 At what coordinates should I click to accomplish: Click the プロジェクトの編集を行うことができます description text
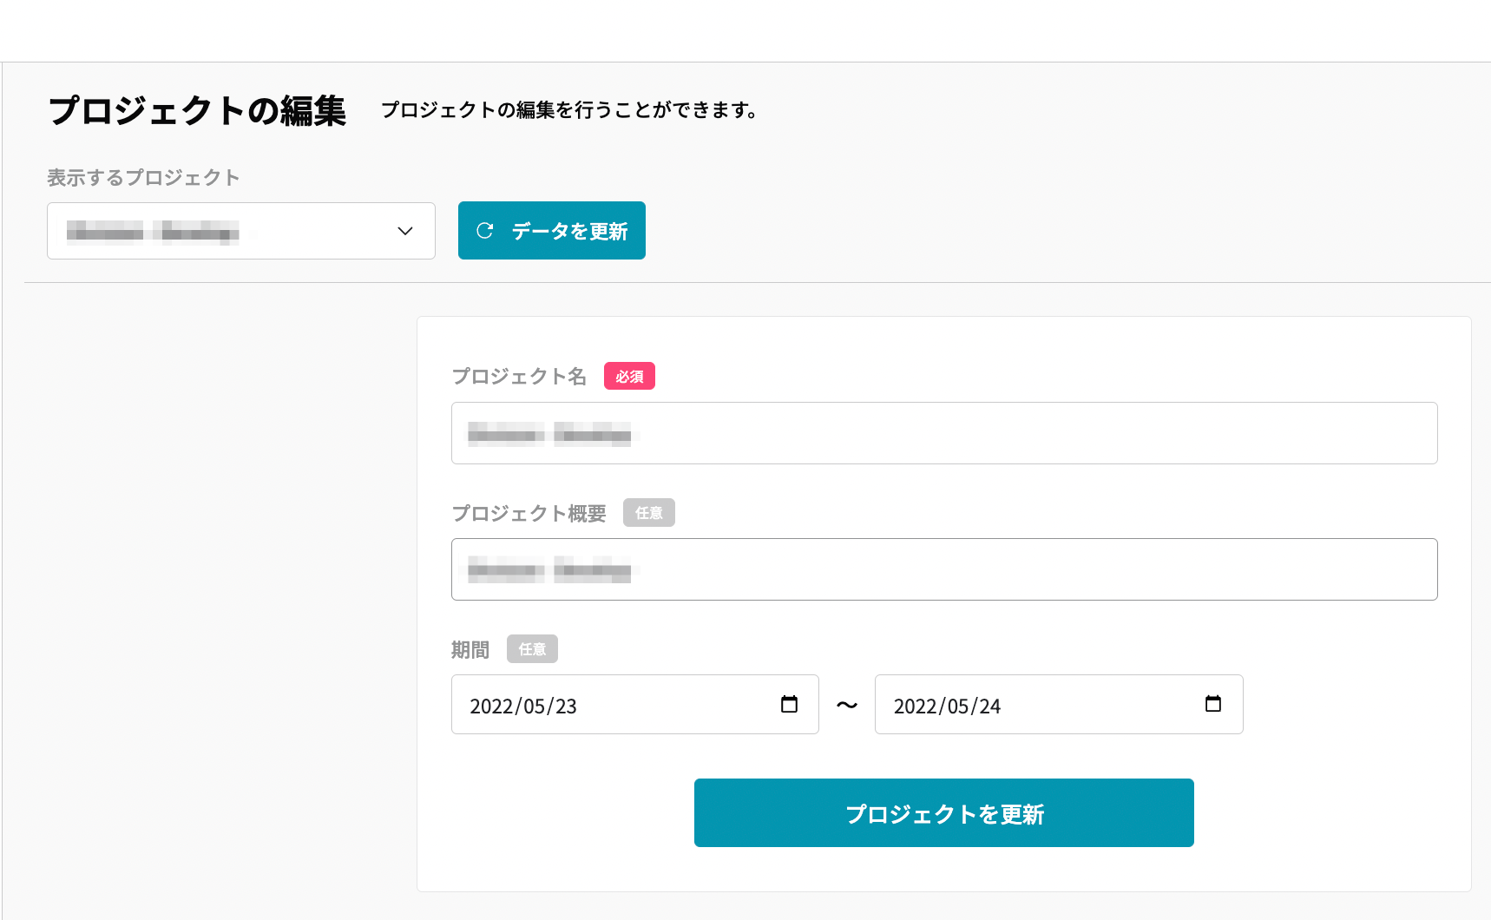point(570,110)
